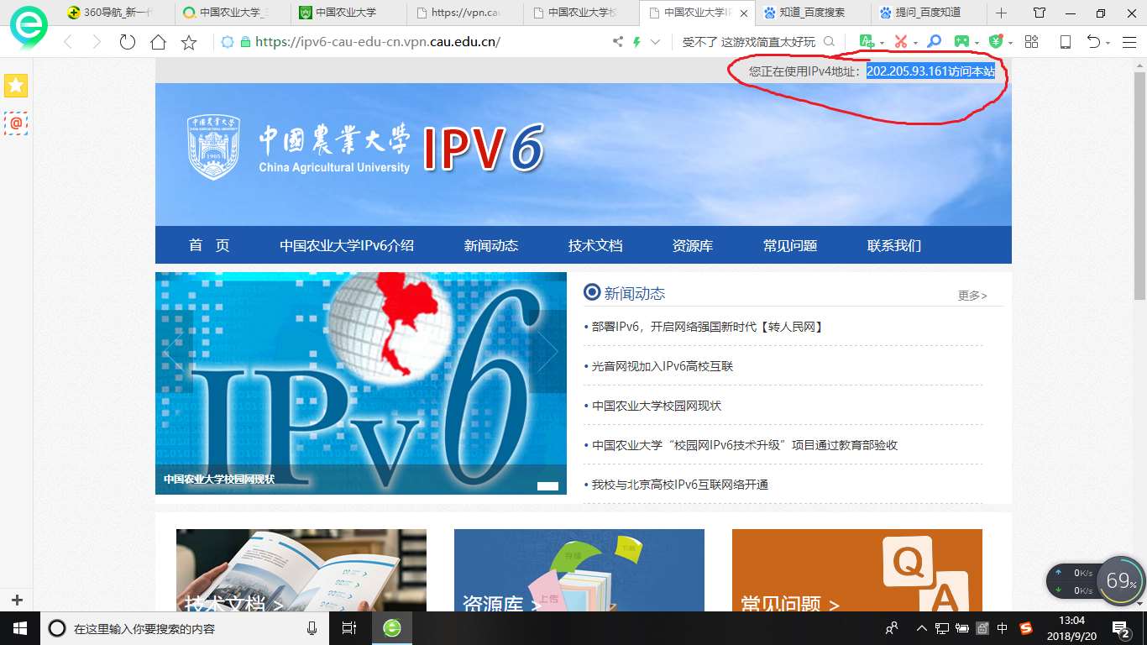
Task: Click the 69% memory accelerator ball
Action: tap(1120, 581)
